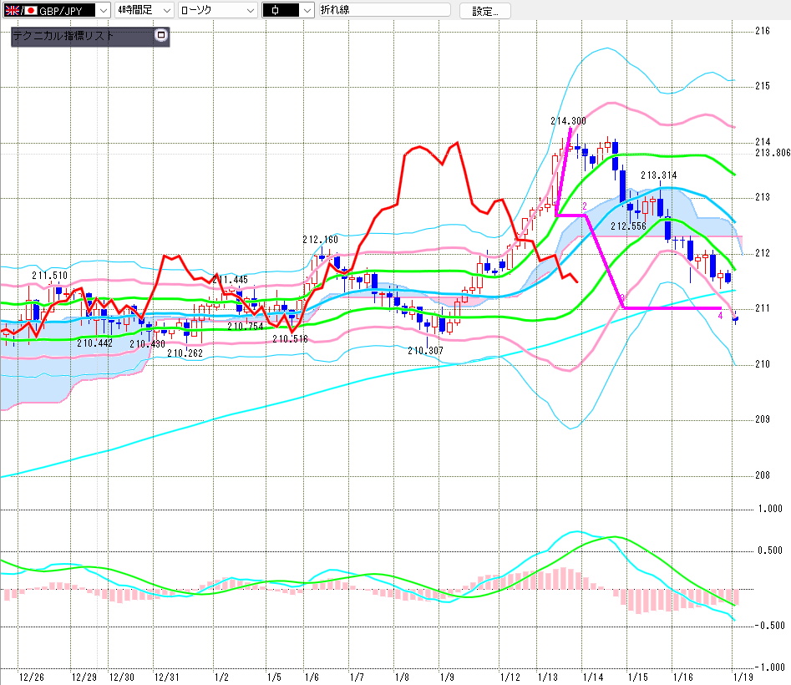This screenshot has height=685, width=791.
Task: Click the 213.314 price label
Action: coord(658,175)
